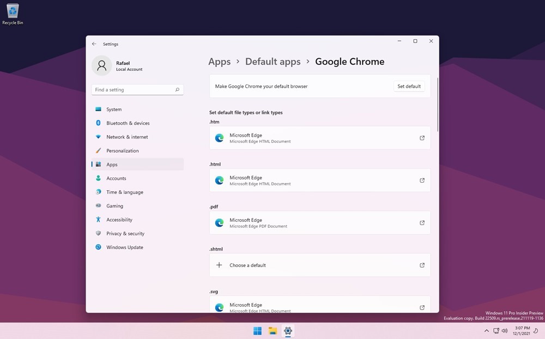Image resolution: width=545 pixels, height=339 pixels.
Task: Click the search magnifier in Find a setting
Action: point(177,90)
